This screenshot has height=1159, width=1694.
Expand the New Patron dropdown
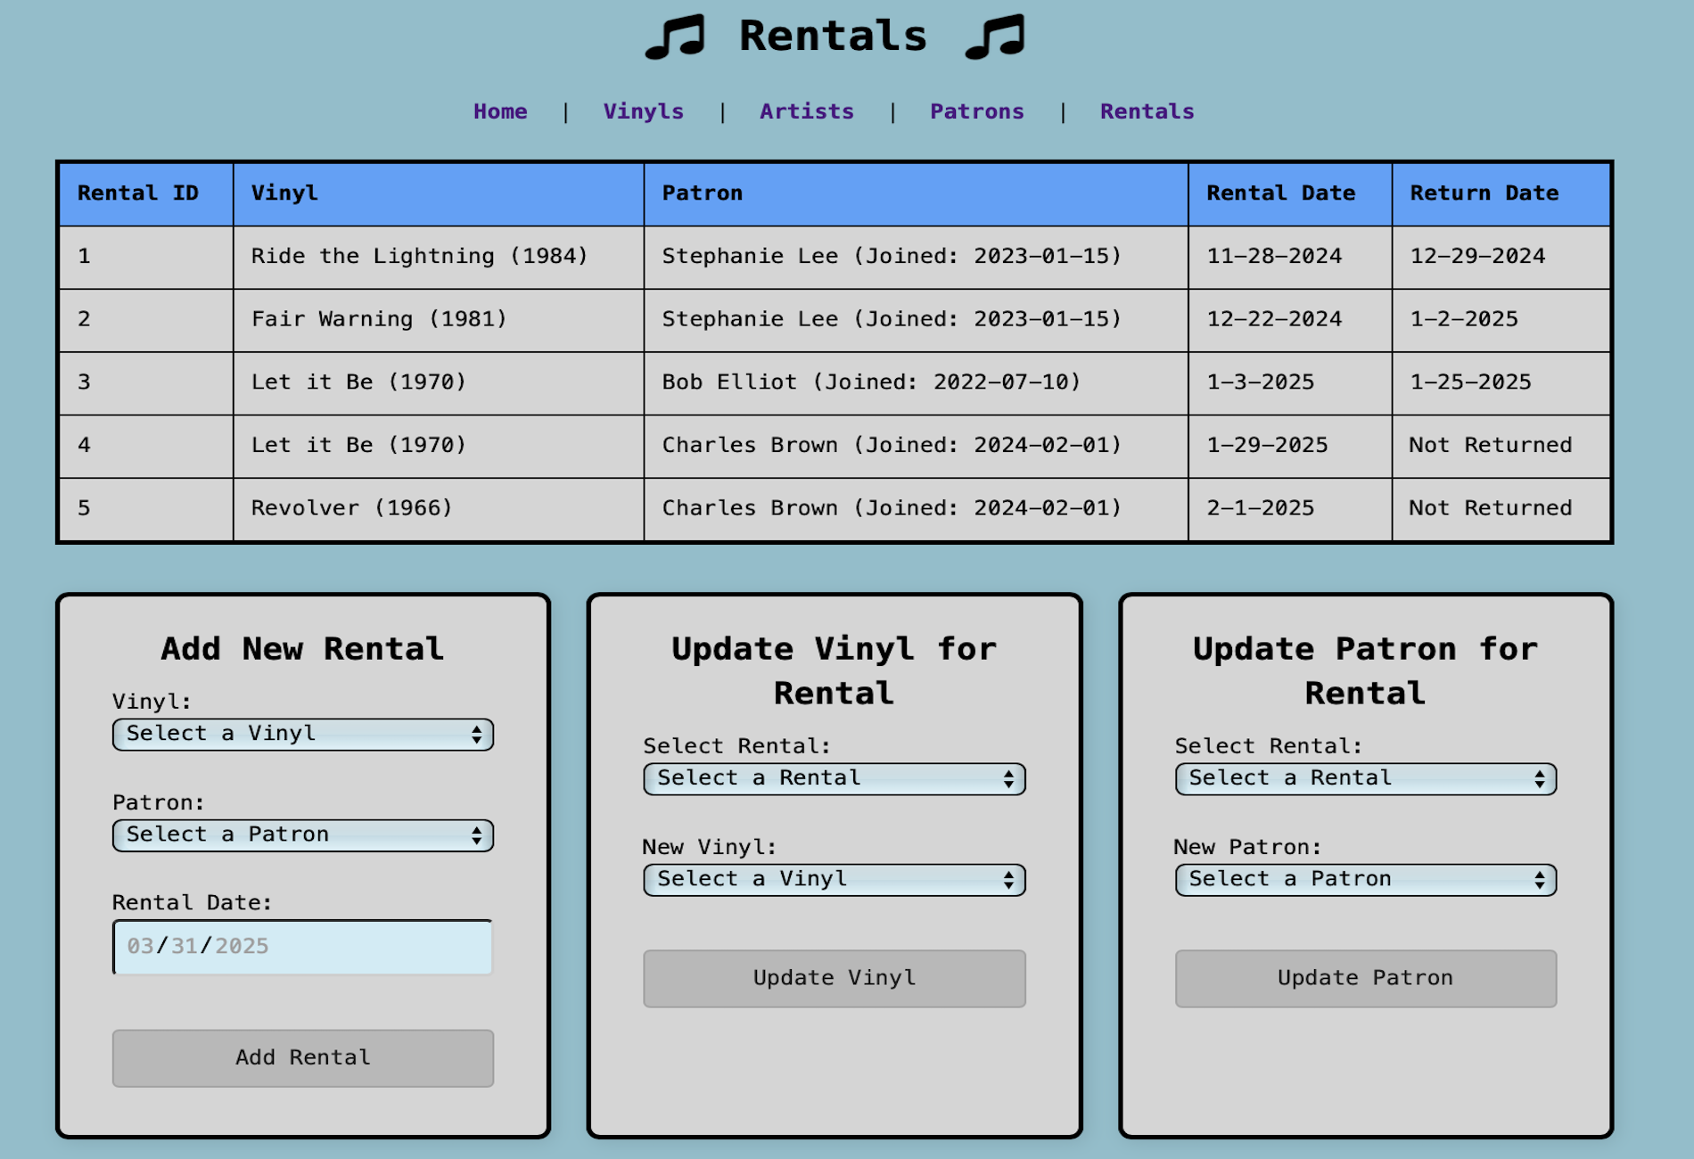(1365, 879)
